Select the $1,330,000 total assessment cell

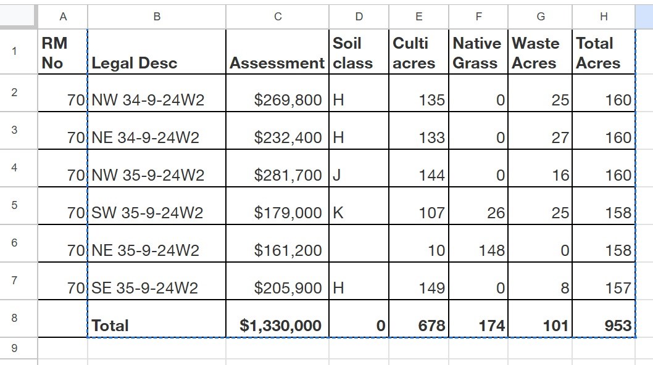(x=277, y=326)
